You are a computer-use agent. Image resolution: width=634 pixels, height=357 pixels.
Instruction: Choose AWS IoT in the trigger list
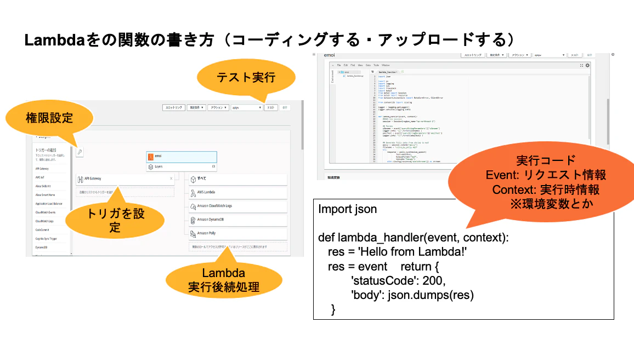pos(39,177)
